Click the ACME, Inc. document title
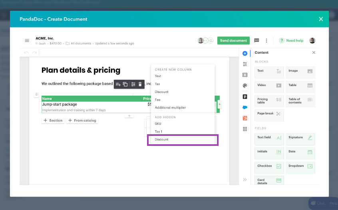 click(x=45, y=38)
